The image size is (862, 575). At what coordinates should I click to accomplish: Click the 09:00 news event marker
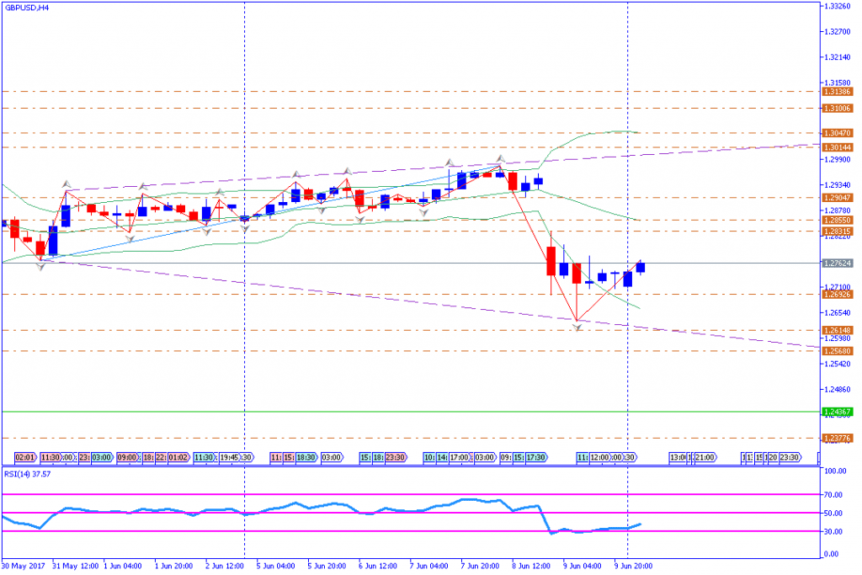(x=127, y=457)
